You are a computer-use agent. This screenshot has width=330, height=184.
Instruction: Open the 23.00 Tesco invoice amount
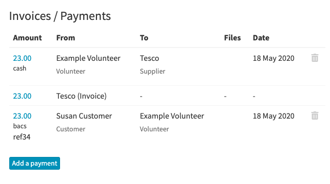pos(22,96)
